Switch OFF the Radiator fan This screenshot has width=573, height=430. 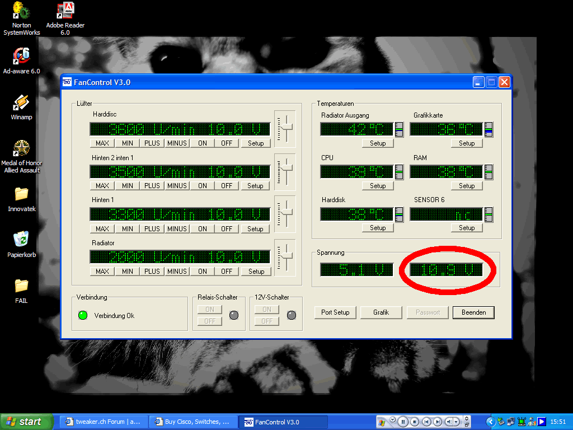coord(226,272)
